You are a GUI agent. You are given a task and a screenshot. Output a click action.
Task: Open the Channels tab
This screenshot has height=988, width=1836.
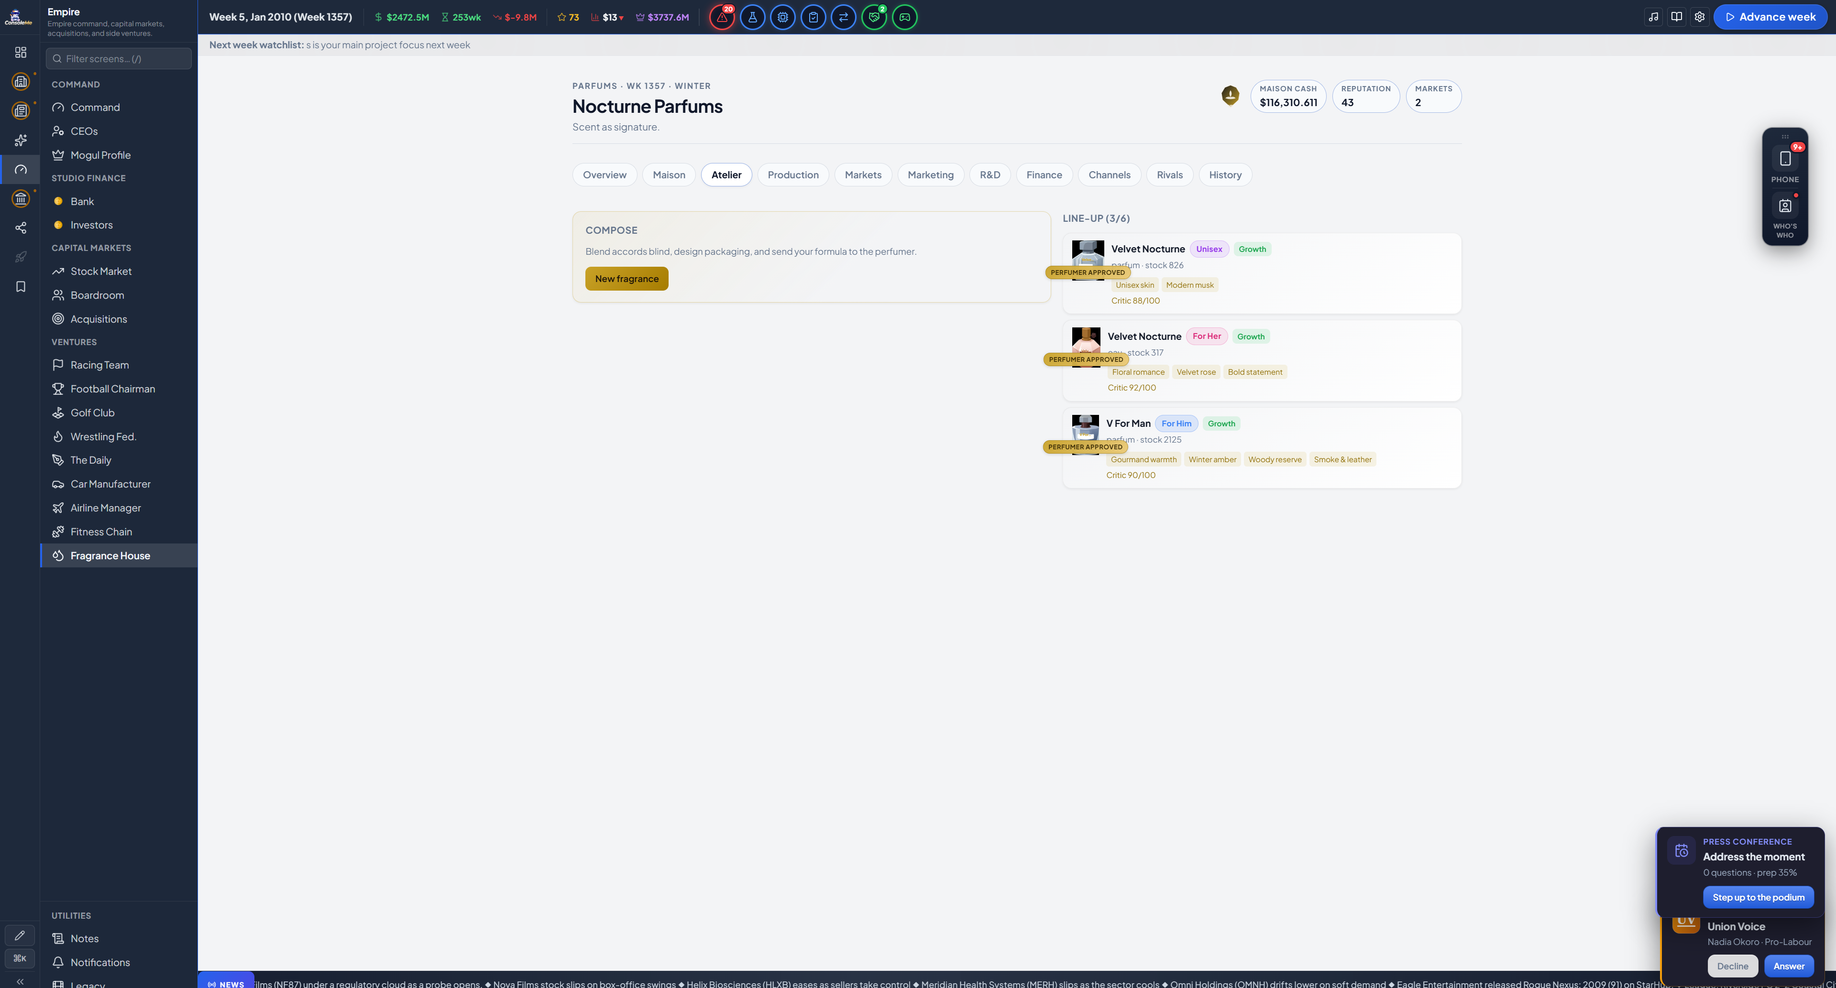coord(1109,174)
